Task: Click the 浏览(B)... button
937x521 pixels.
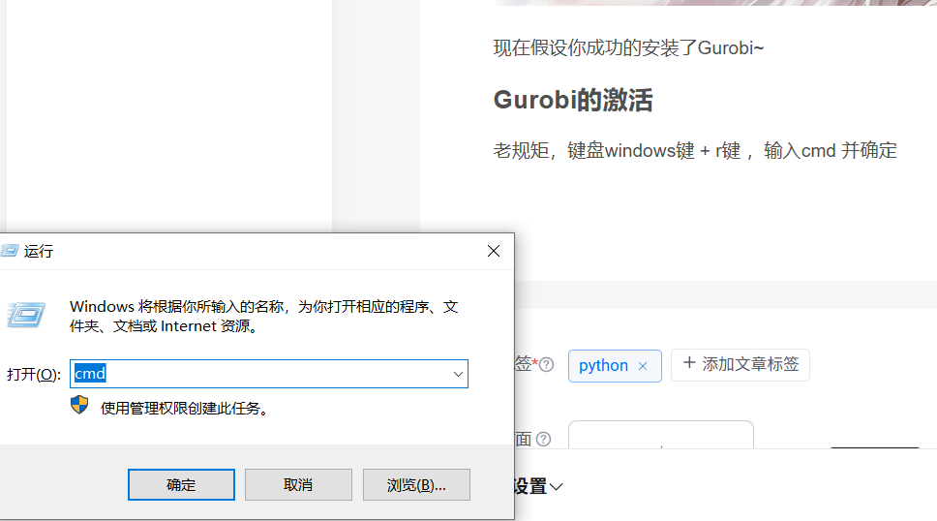Action: (x=416, y=484)
